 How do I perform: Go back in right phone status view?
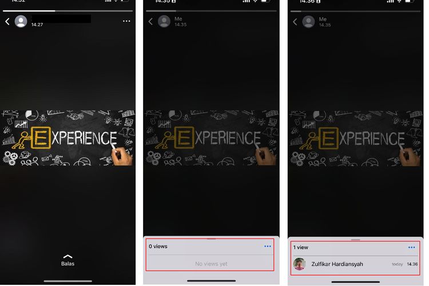295,22
